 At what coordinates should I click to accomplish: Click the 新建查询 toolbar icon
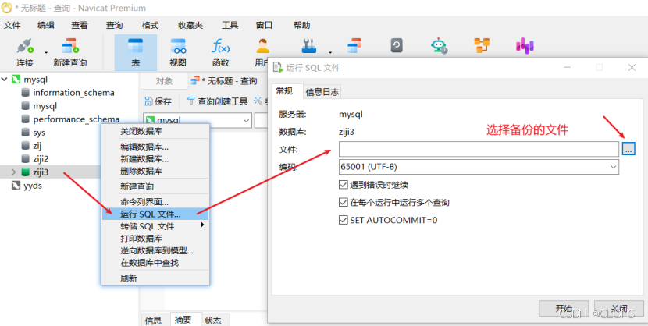(70, 52)
